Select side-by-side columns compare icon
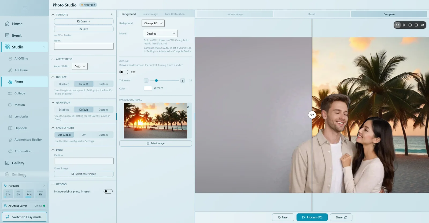Viewport: 429px width, 223px height. click(410, 25)
